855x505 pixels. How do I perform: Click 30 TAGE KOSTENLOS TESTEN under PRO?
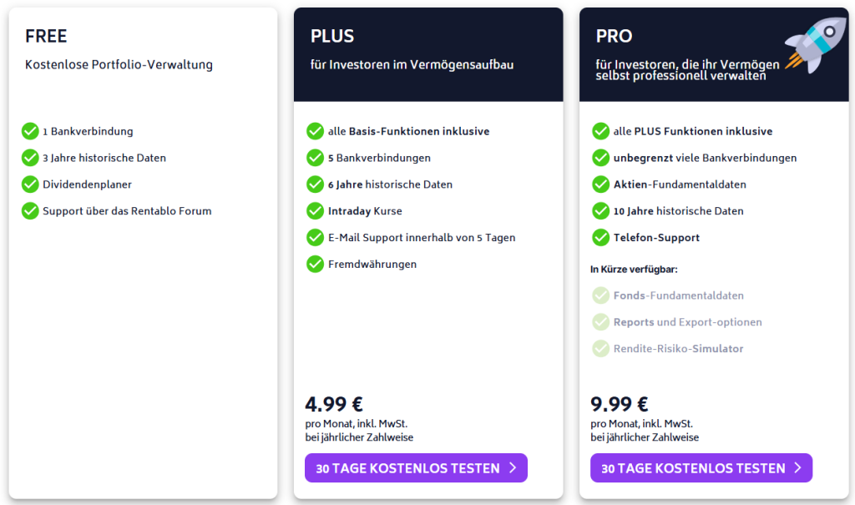click(x=701, y=468)
